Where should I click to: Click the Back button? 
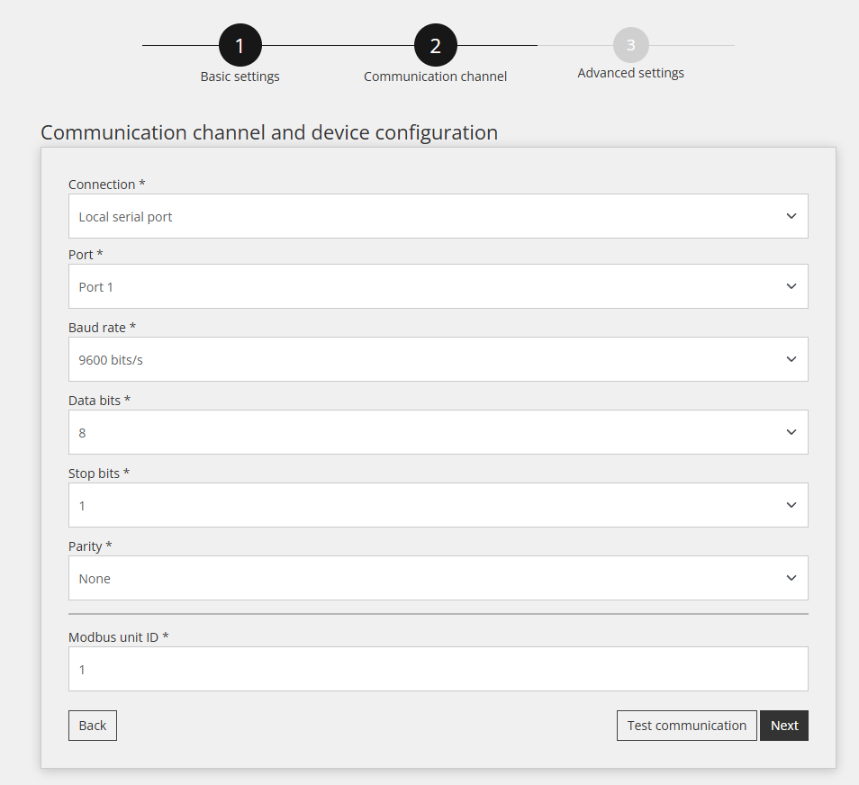coord(93,726)
